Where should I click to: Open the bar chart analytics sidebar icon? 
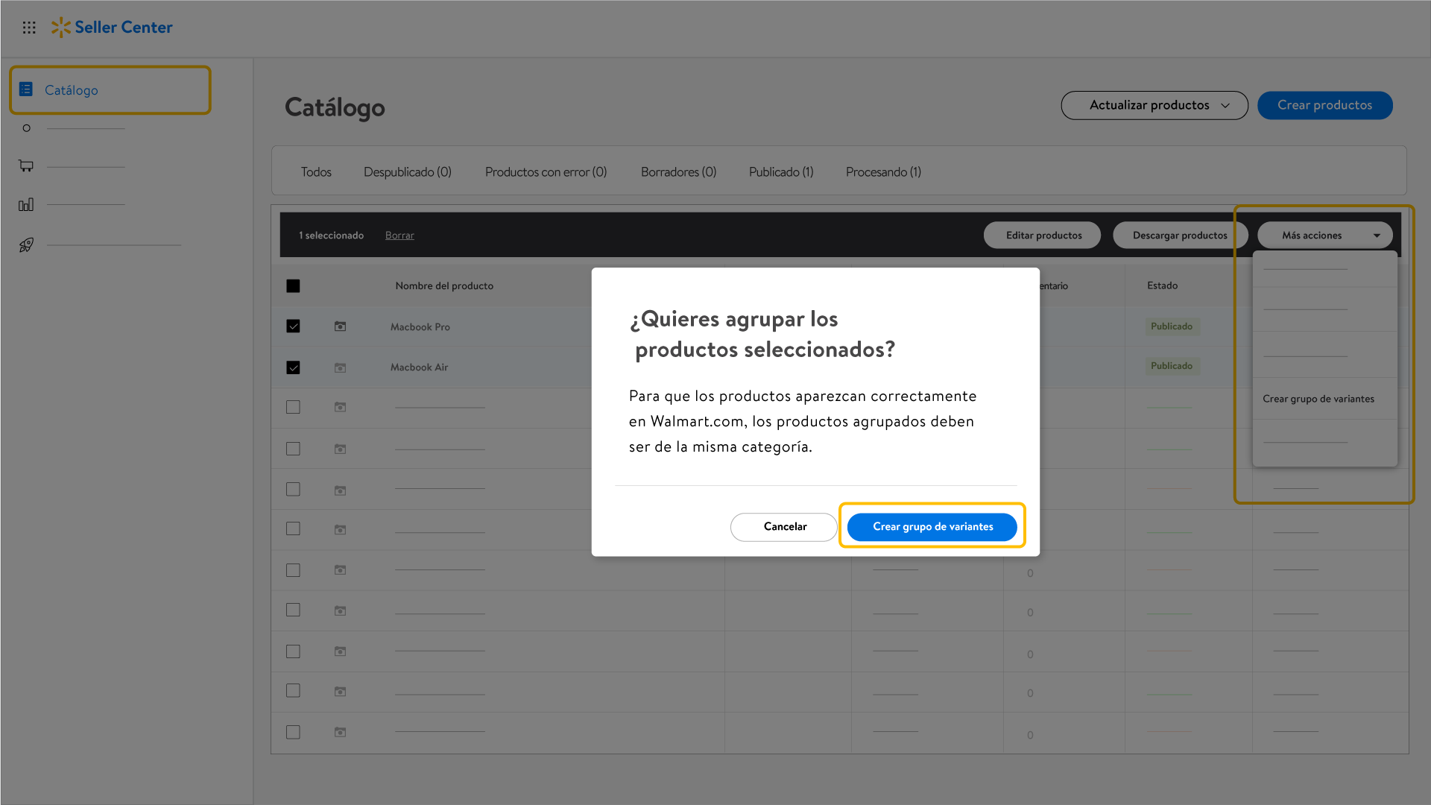coord(26,204)
